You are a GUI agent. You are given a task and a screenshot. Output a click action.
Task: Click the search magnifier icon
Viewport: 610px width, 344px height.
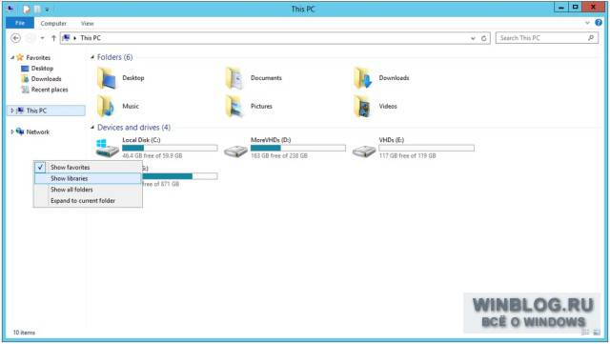coord(591,38)
